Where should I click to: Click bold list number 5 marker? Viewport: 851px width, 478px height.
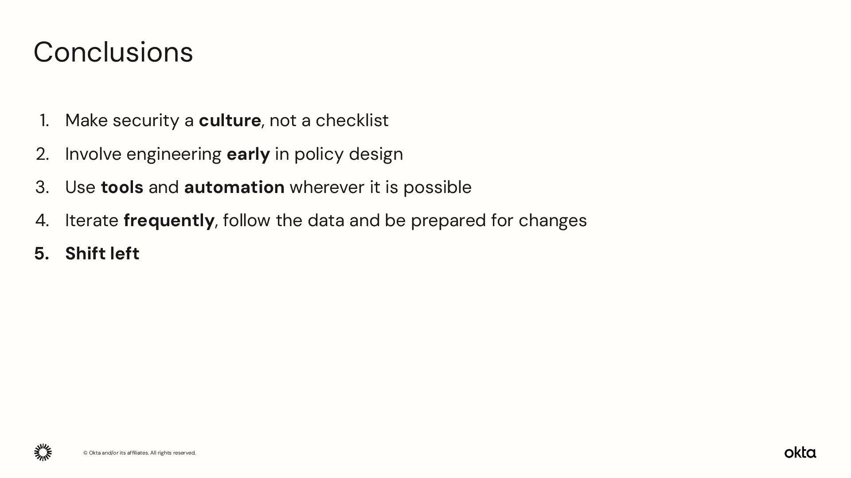[42, 254]
